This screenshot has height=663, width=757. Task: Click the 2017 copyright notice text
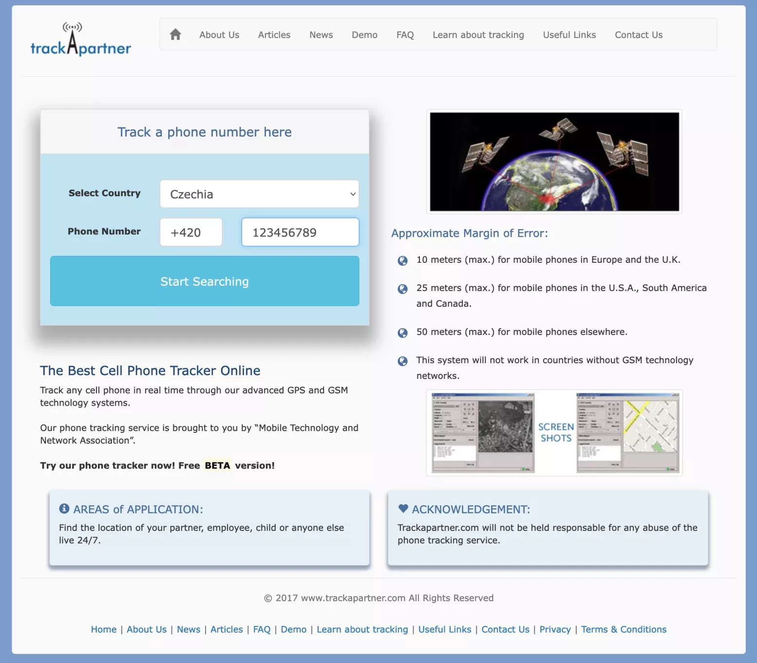pyautogui.click(x=379, y=598)
